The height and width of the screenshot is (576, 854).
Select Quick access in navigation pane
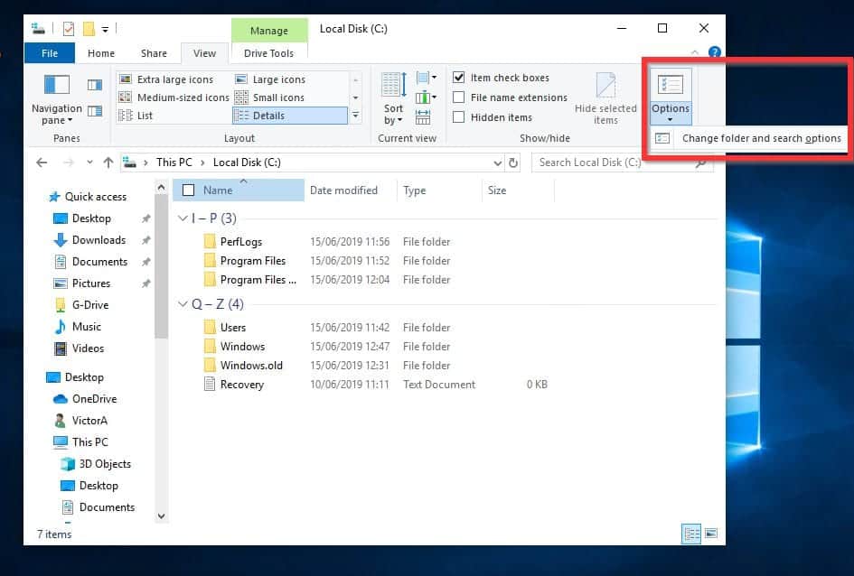pyautogui.click(x=87, y=196)
